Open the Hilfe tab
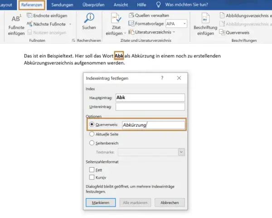This screenshot has height=218, width=272. tap(141, 5)
